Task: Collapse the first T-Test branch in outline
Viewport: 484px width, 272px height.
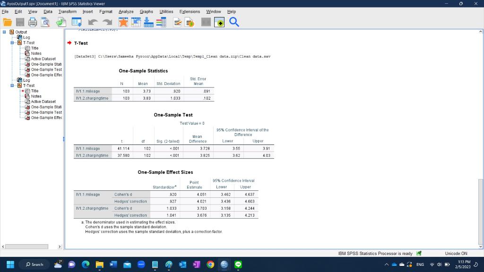Action: (12, 42)
